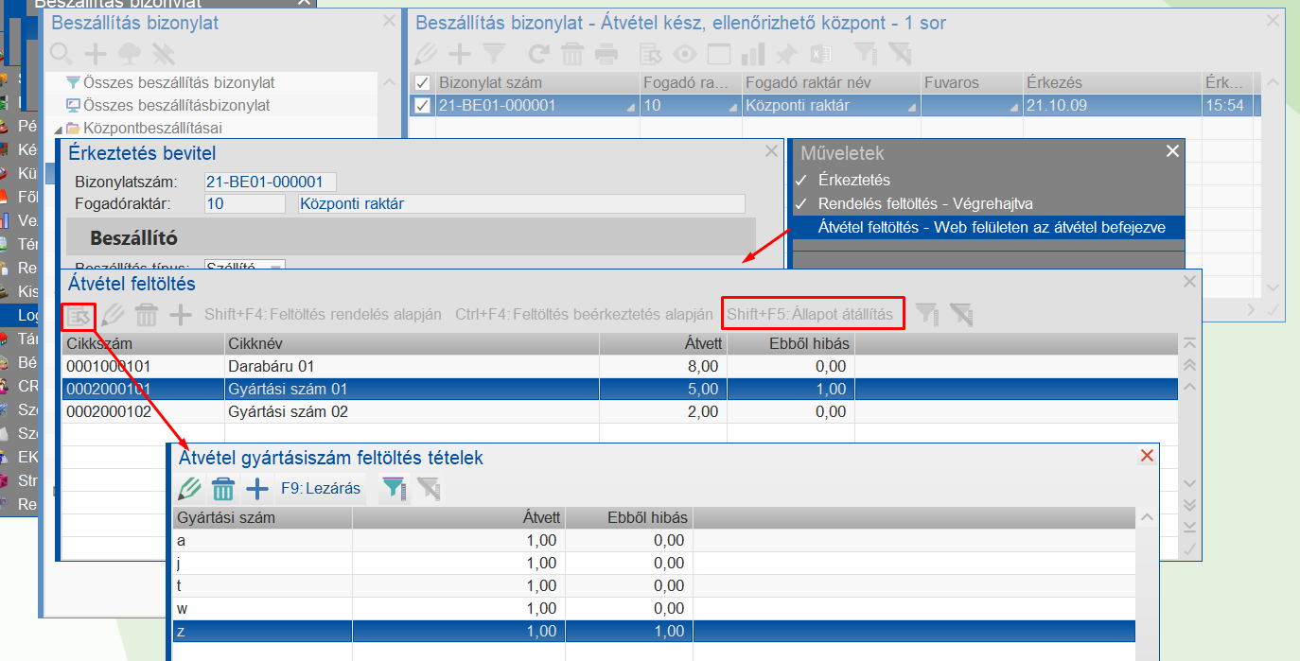
Task: Click the unpin icon in left Beszállítás bizonylat panel
Action: (x=163, y=54)
